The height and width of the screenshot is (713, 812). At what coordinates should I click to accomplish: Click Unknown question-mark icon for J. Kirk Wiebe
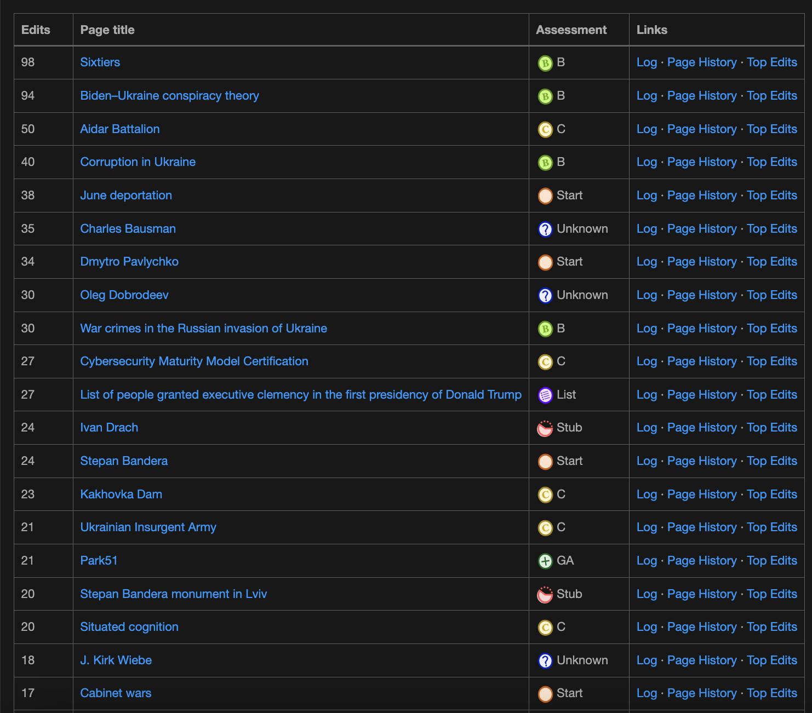tap(545, 661)
